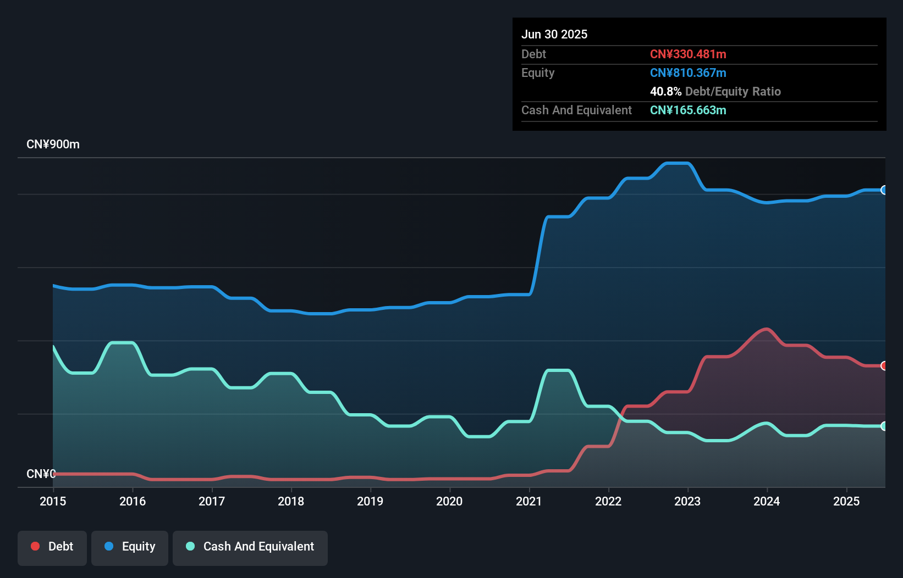Click the red Debt legend dot
This screenshot has width=903, height=578.
35,546
